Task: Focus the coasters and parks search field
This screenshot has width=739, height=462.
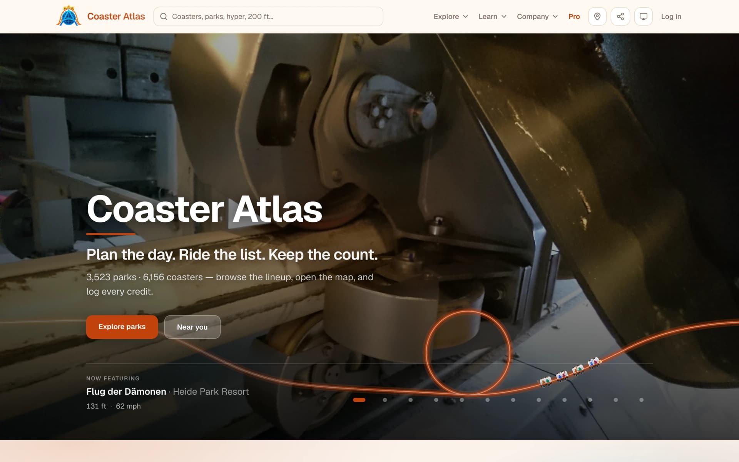Action: (x=268, y=17)
